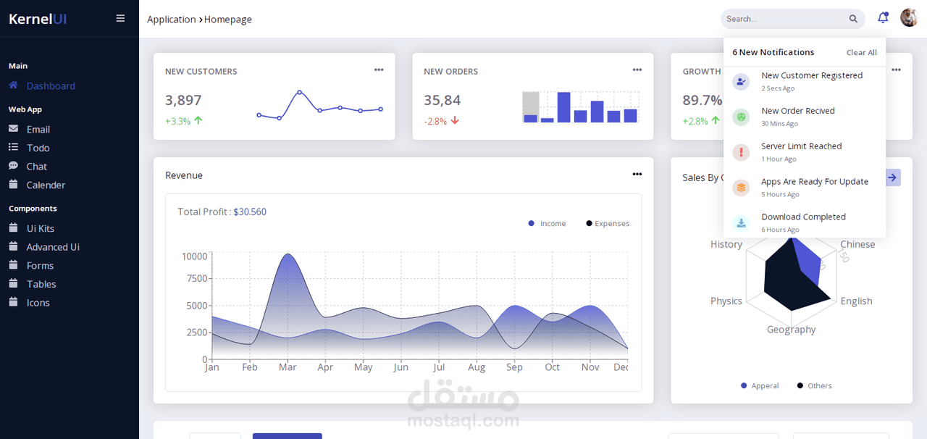Viewport: 927px width, 439px height.
Task: Expand the New Orders card menu
Action: coord(637,70)
